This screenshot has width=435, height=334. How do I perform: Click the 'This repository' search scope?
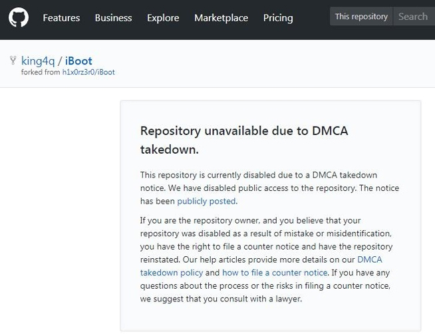361,17
